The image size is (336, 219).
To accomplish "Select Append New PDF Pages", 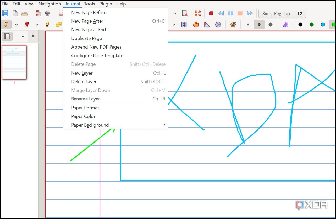I will [115, 47].
